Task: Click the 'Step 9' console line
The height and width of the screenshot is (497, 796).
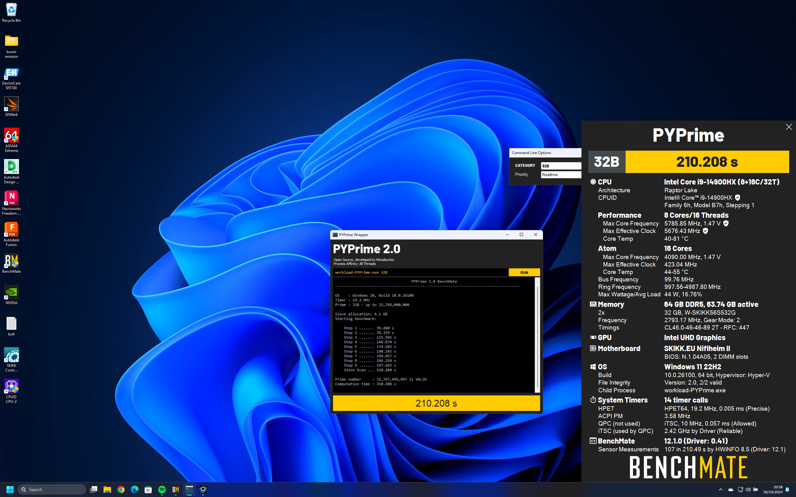Action: [x=370, y=365]
